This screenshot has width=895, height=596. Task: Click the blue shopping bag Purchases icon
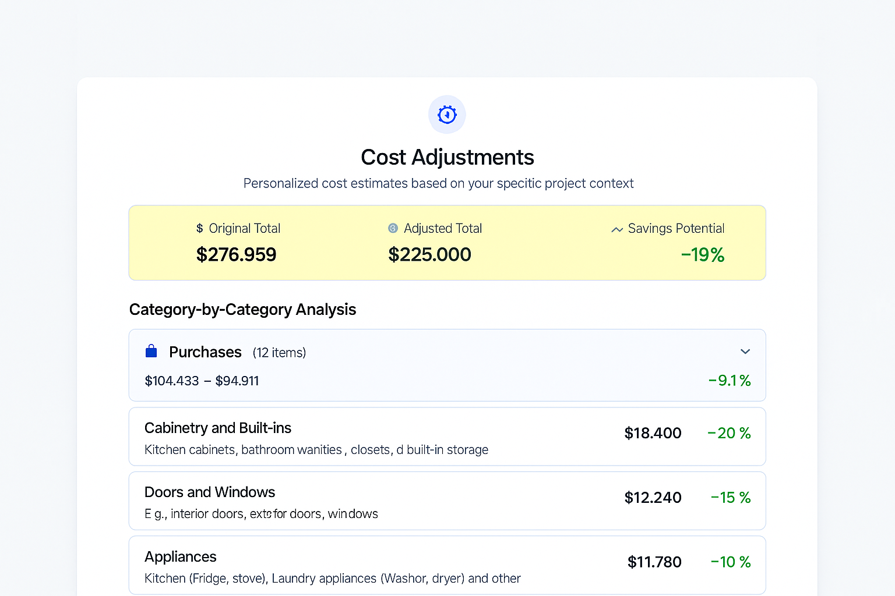(x=151, y=351)
